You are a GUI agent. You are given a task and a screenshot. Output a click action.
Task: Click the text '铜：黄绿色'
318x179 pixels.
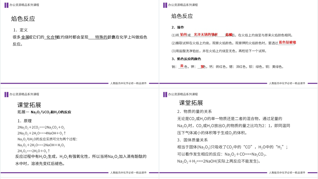274,67
